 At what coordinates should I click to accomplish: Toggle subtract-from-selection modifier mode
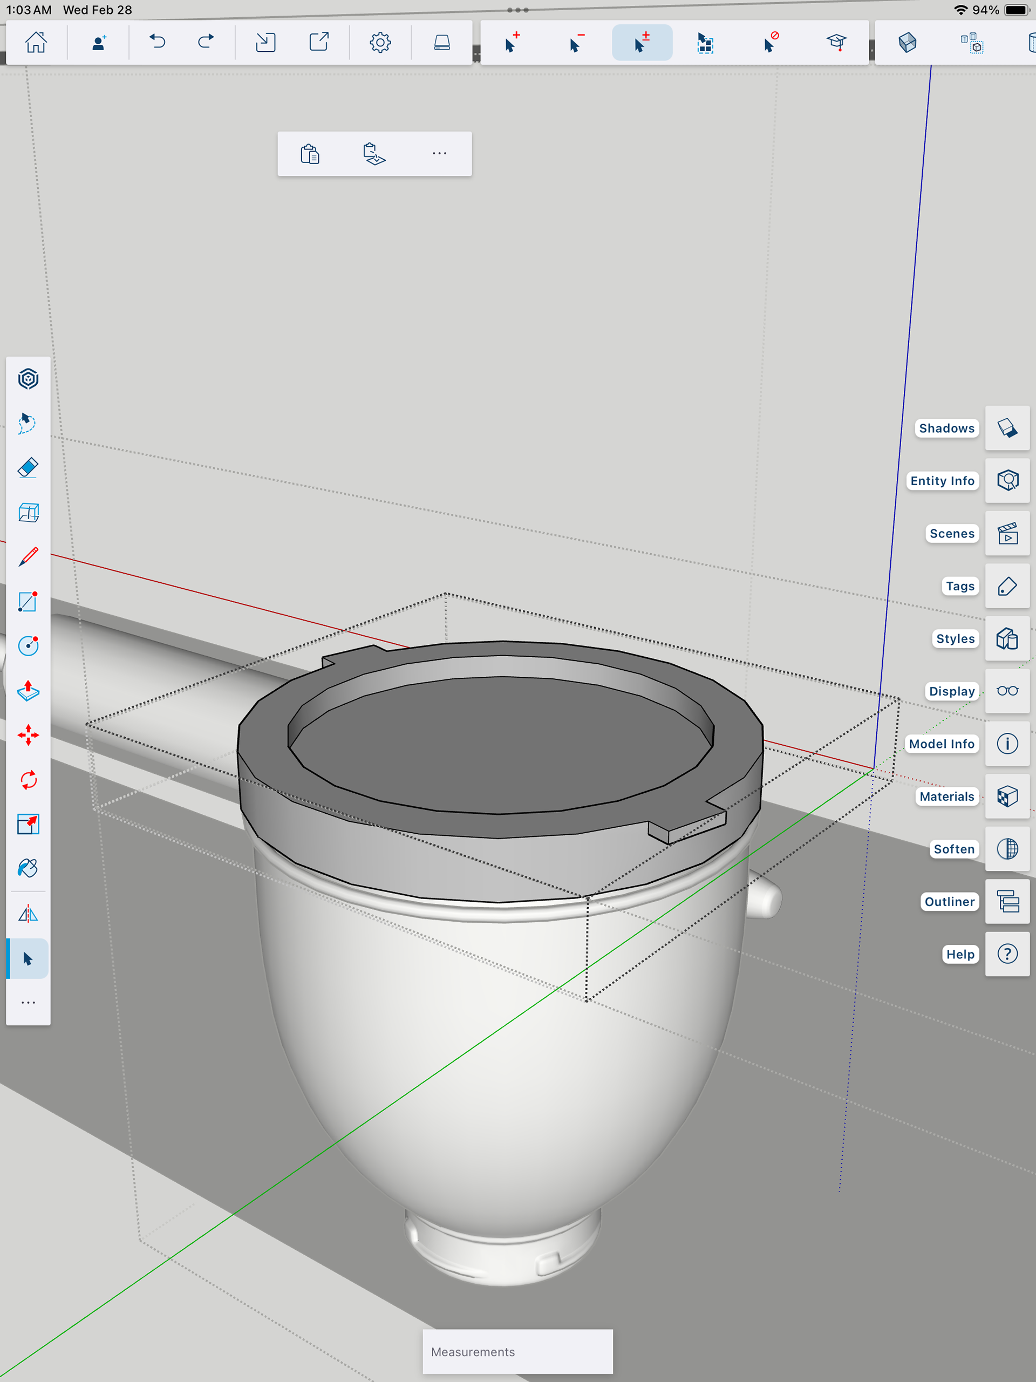point(576,43)
